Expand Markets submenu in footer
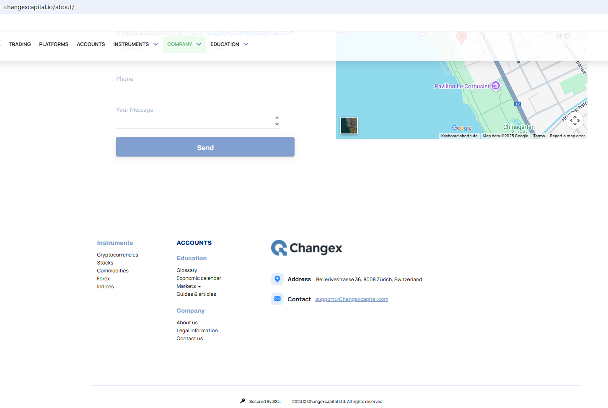This screenshot has width=608, height=408. (x=189, y=286)
